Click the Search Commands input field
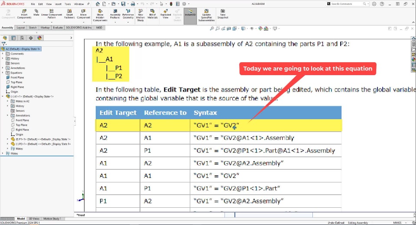 pos(348,4)
